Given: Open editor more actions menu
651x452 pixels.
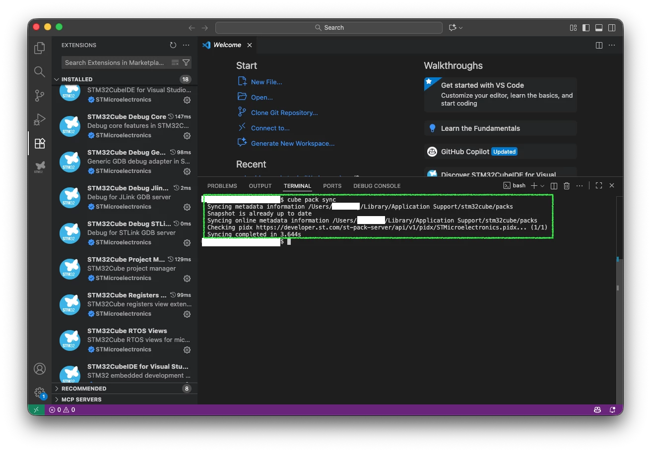Looking at the screenshot, I should coord(612,45).
